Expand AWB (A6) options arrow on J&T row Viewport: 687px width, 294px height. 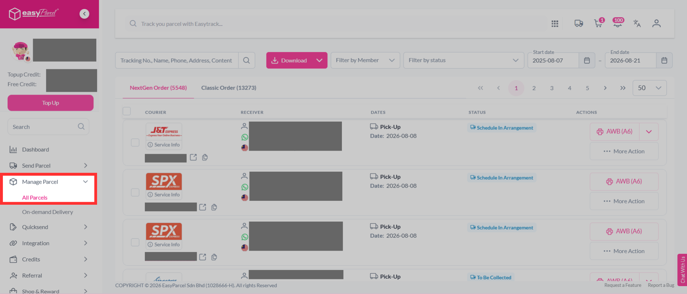tap(649, 132)
